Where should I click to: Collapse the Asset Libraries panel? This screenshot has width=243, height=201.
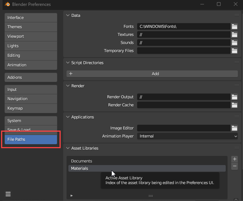[68, 148]
